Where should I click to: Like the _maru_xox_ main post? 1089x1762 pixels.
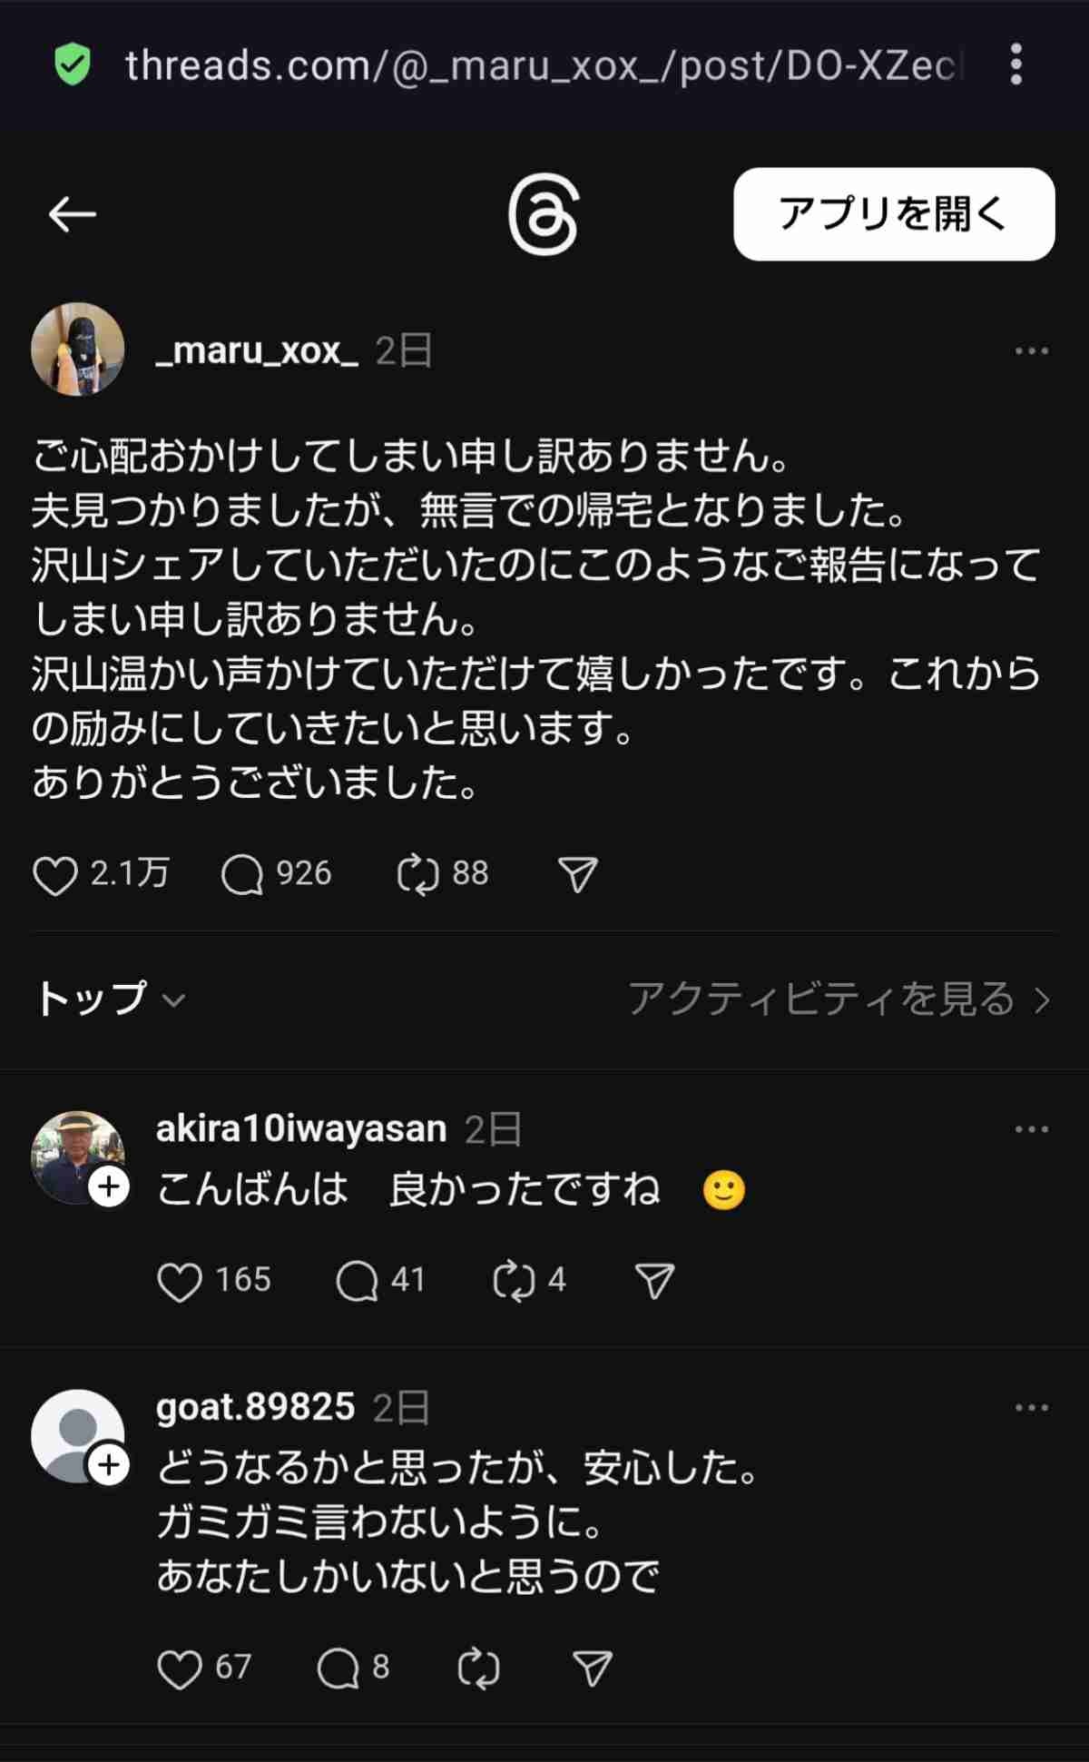coord(55,875)
